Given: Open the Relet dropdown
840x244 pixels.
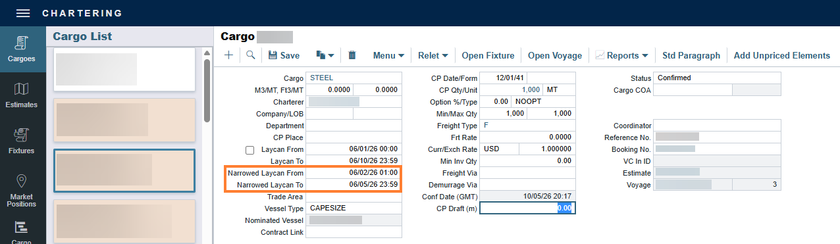Looking at the screenshot, I should tap(433, 55).
